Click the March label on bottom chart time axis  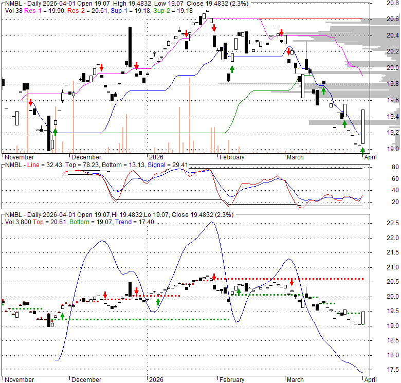point(295,380)
